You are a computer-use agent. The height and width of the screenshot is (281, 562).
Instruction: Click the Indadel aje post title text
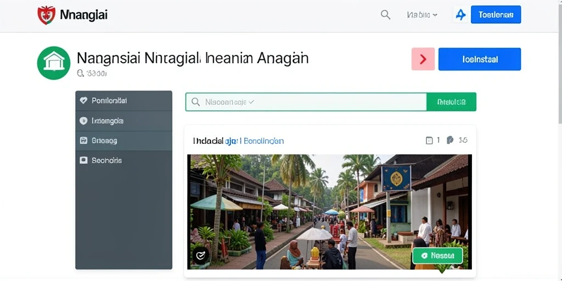pos(215,141)
